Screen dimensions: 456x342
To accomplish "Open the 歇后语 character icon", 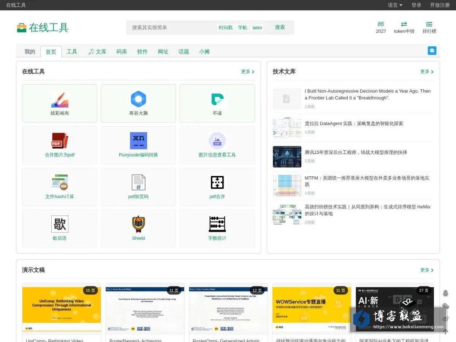I will (60, 224).
